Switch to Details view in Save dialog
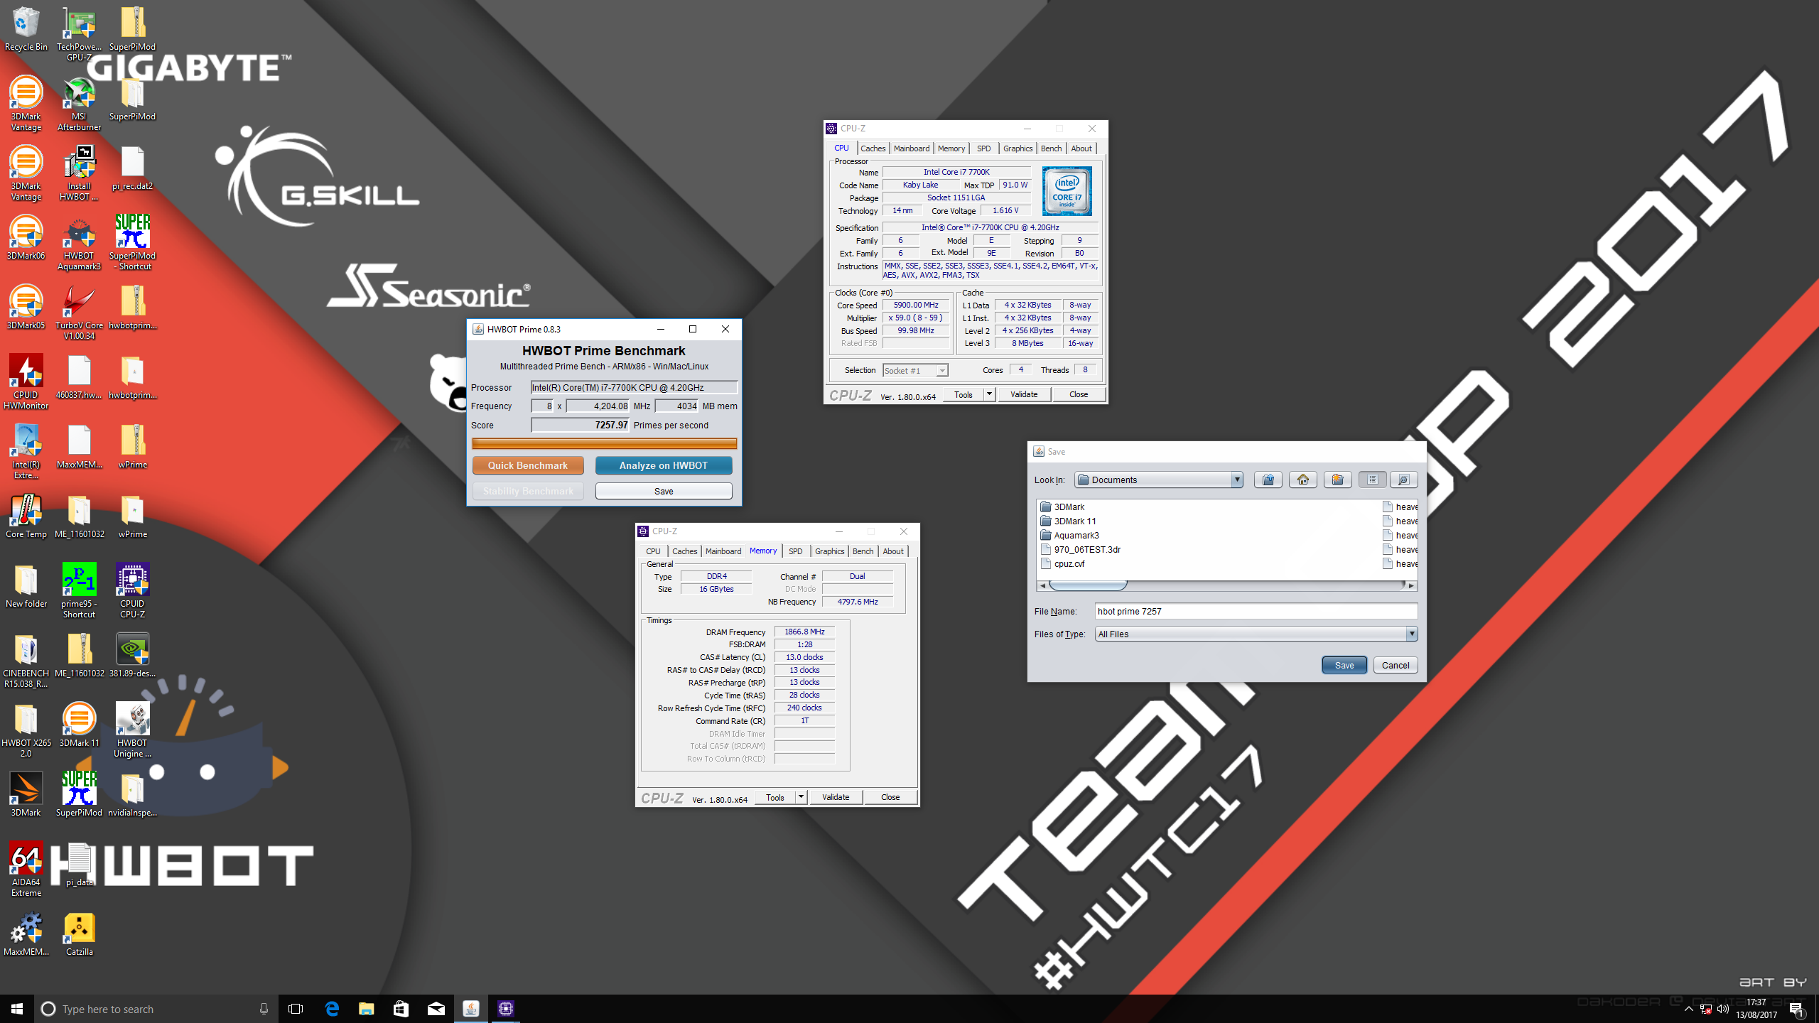The height and width of the screenshot is (1023, 1819). (x=1403, y=480)
